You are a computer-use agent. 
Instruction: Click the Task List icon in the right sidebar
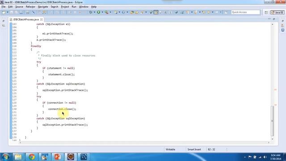coord(282,25)
